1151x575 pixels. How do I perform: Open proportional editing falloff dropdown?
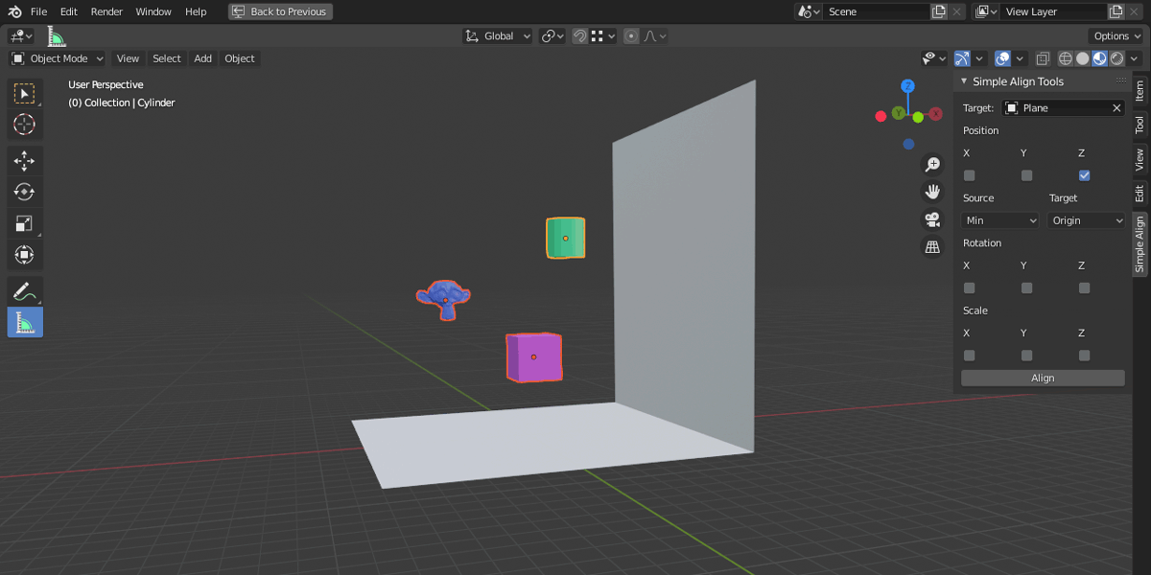point(655,36)
